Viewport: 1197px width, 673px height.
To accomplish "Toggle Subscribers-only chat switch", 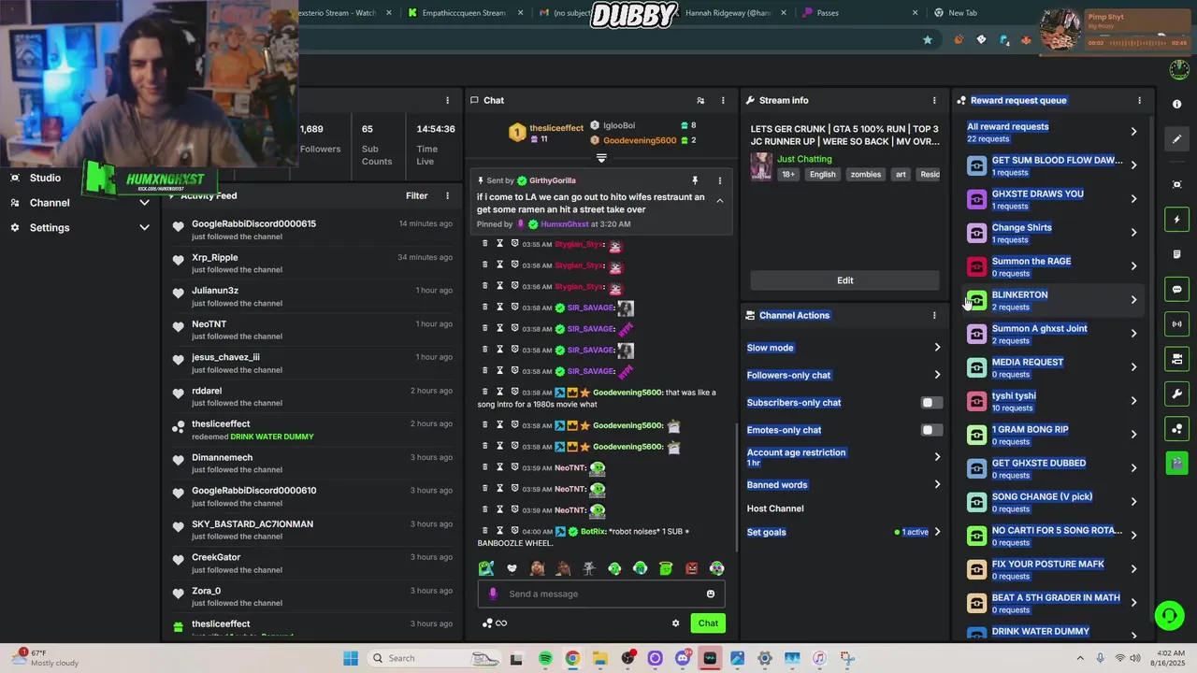I will click(930, 403).
